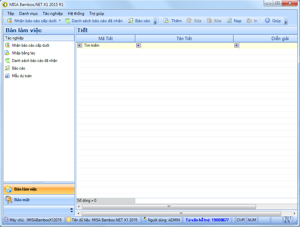Click Tư vấn hỗ trợ: 19008677 status text
The width and height of the screenshot is (300, 227).
coord(207,220)
